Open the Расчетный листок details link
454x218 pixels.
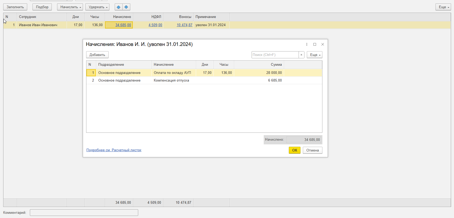pos(114,150)
